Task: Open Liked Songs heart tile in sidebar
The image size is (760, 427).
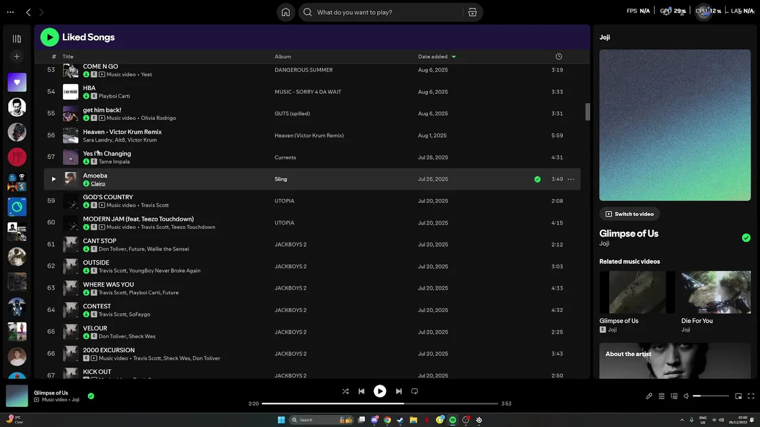Action: coord(17,82)
